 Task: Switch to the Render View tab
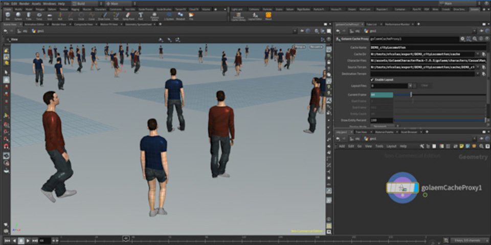(x=59, y=24)
